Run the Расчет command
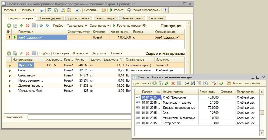Image resolution: width=268 pixels, height=140 pixels. [x=117, y=10]
